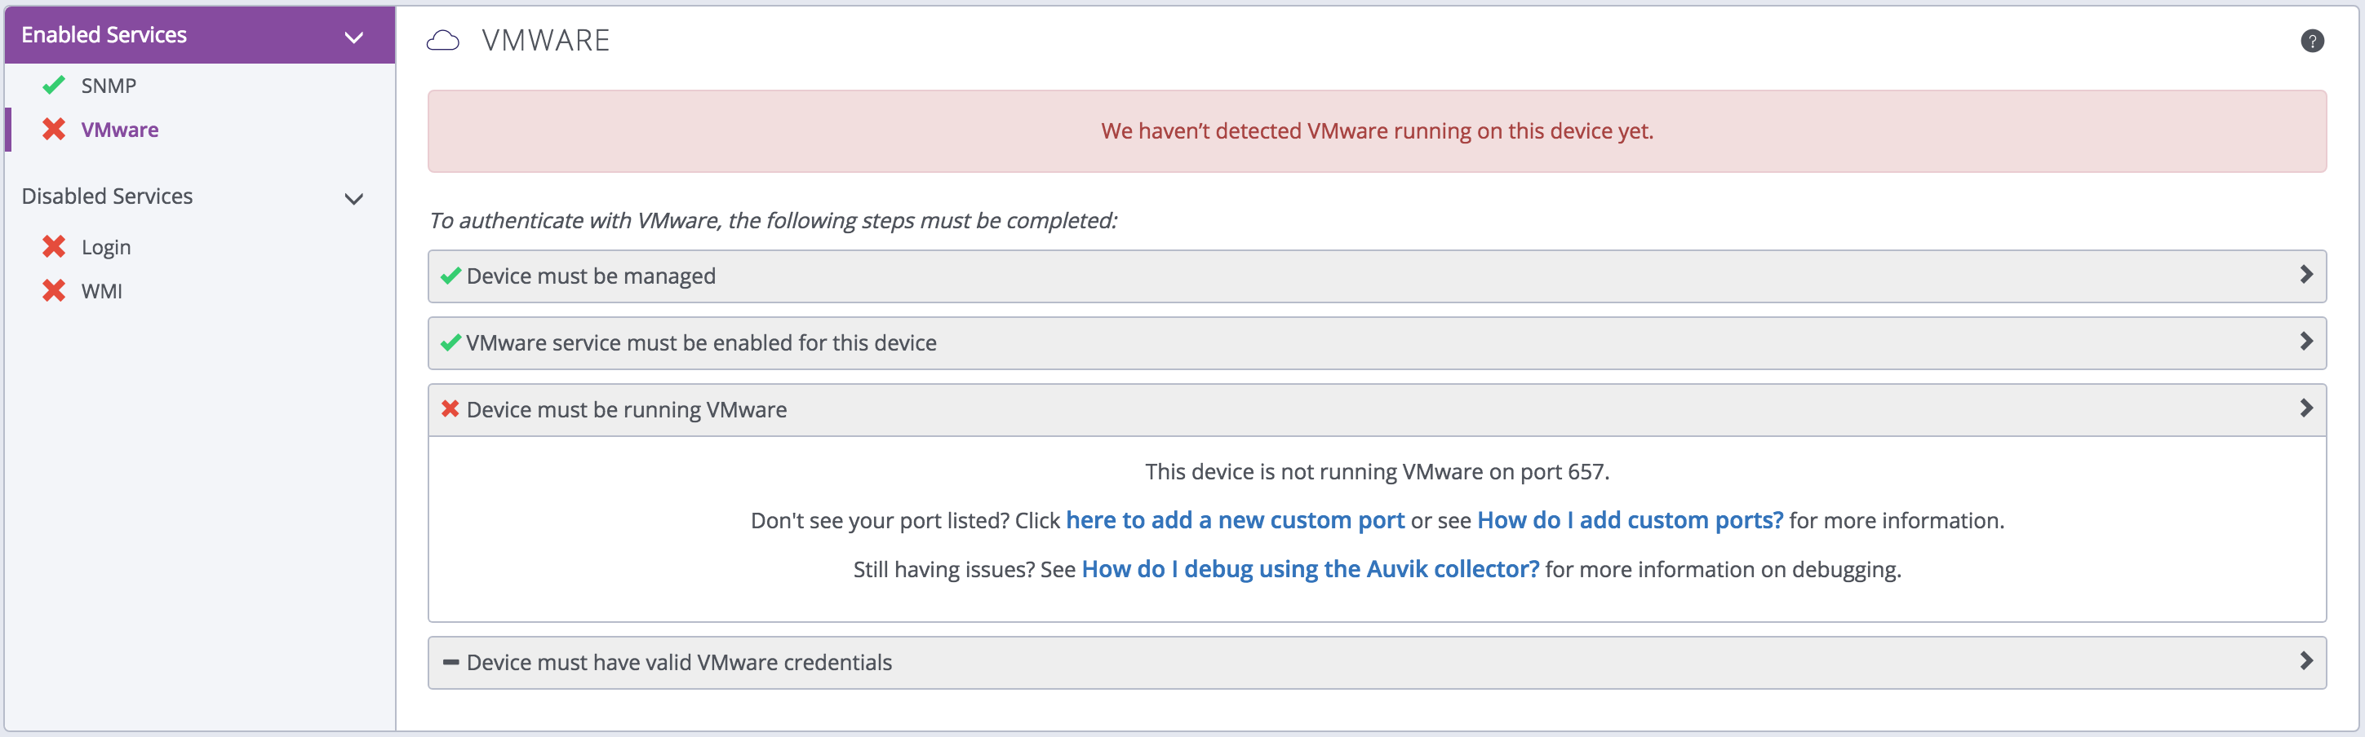Collapse Device must be running VMware step
2365x737 pixels.
coord(2305,408)
